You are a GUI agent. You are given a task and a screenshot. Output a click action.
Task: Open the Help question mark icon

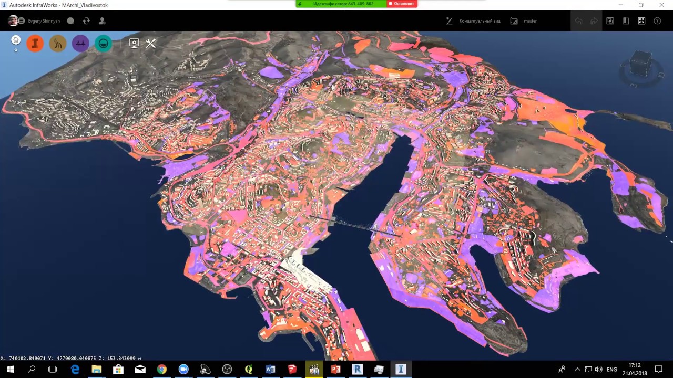click(657, 21)
